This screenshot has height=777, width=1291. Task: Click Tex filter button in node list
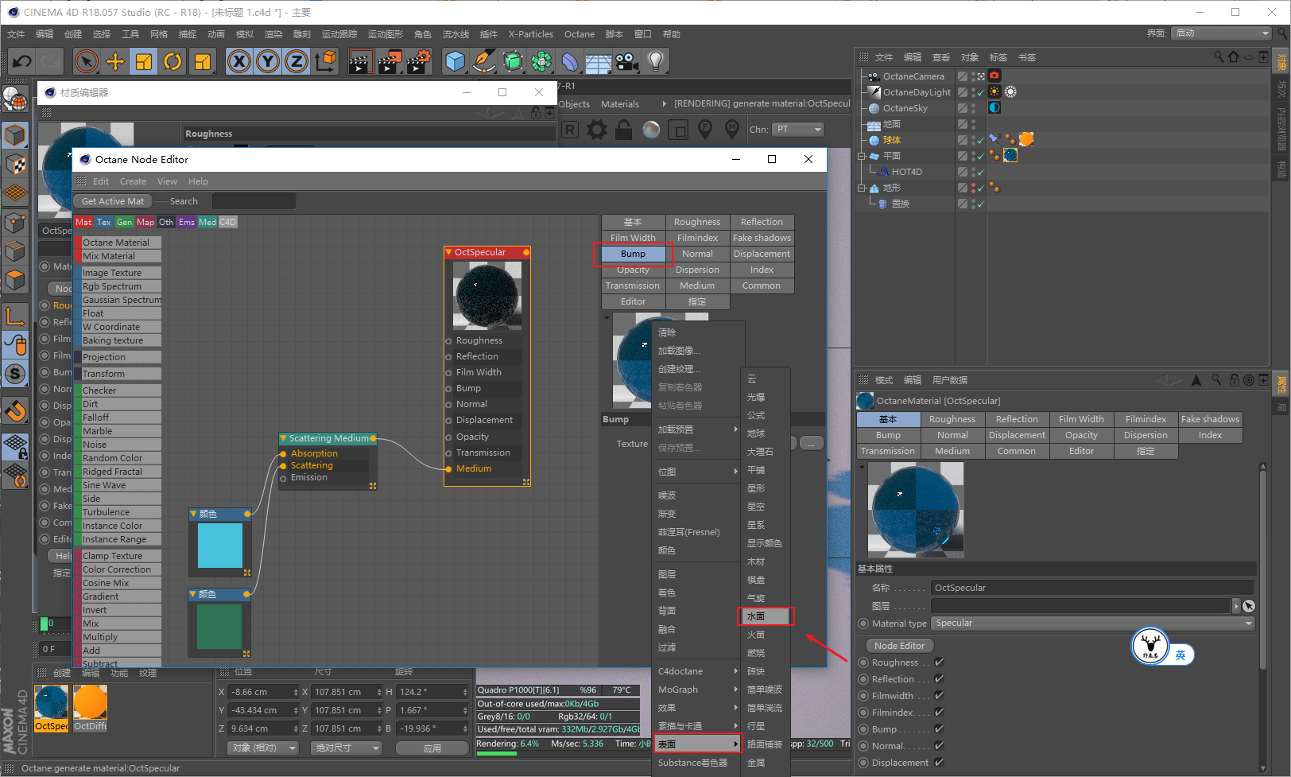pyautogui.click(x=104, y=222)
